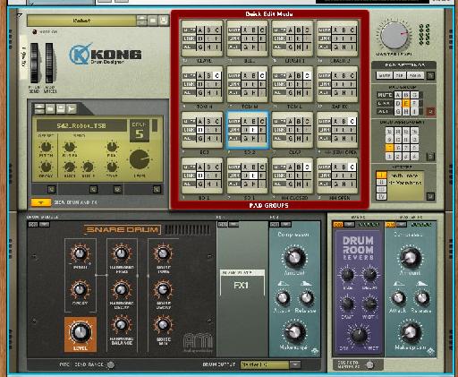Toggle group C on the Zap FX pad

point(352,76)
